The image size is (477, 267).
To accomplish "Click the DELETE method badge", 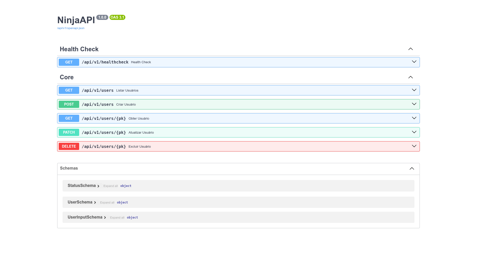I will pyautogui.click(x=69, y=146).
